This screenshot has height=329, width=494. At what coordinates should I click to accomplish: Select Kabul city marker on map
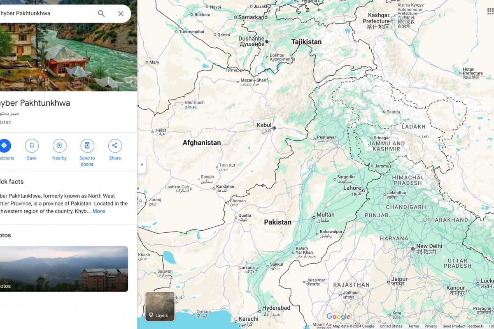click(x=274, y=128)
